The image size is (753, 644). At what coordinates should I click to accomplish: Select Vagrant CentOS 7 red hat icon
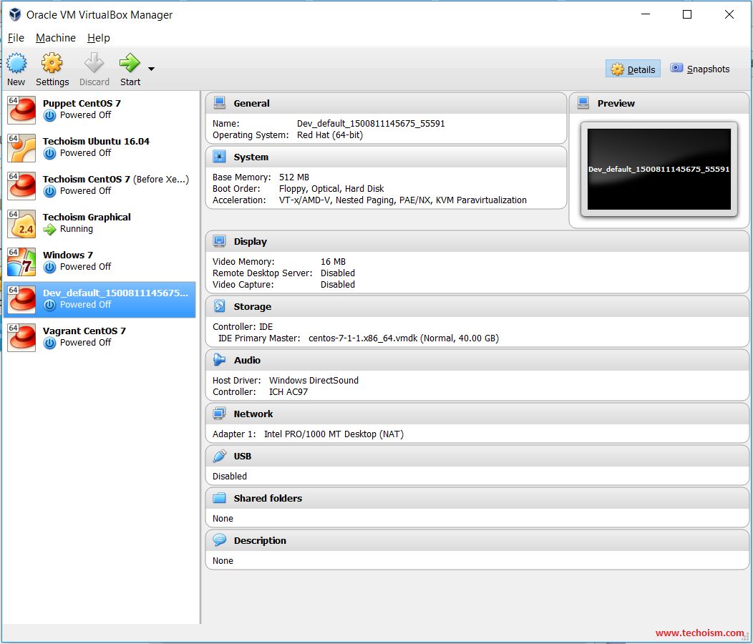click(x=21, y=337)
